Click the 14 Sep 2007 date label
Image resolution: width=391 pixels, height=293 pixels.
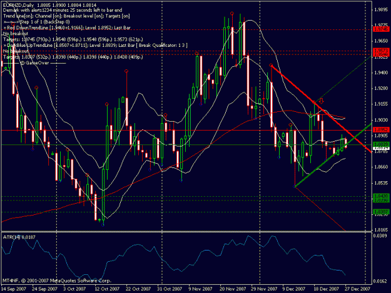[14, 289]
